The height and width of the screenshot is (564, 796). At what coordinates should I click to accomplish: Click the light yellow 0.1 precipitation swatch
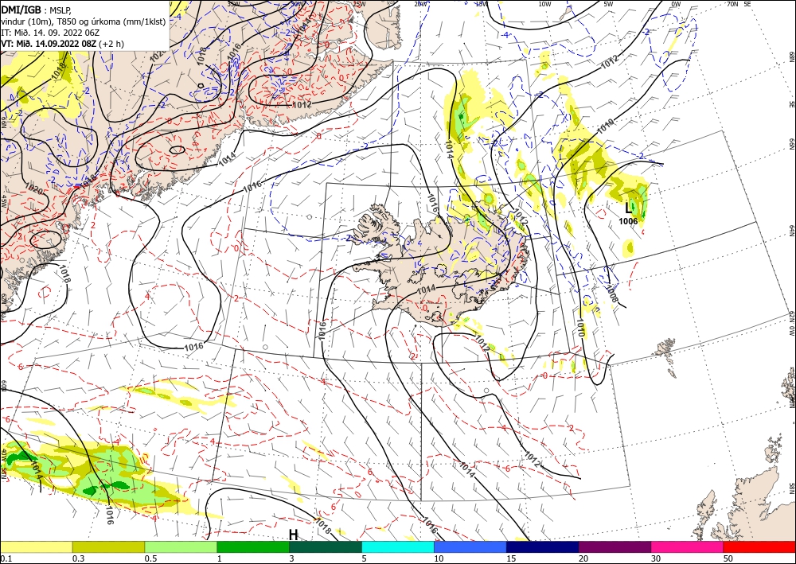coord(36,546)
